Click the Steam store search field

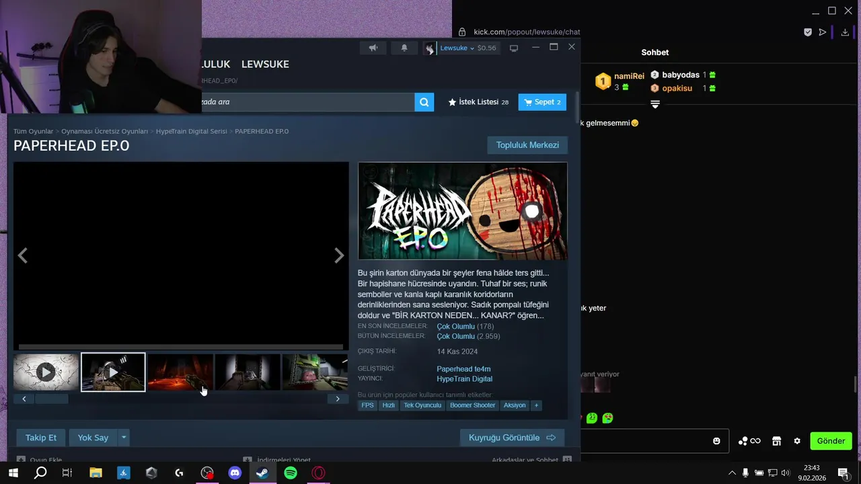307,102
